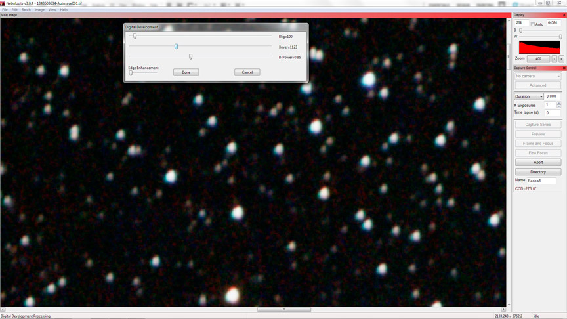Close the Display panel
Screen dimensions: 567x319
point(564,14)
